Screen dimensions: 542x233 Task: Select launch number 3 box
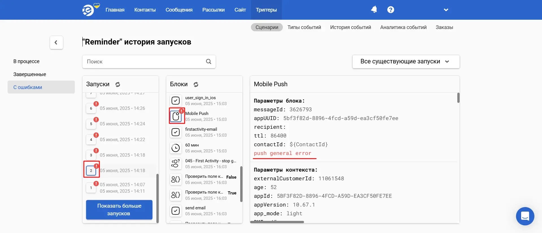(91, 155)
